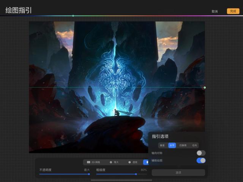Turn off the 辅助绘图 assisted drawing switch
This screenshot has height=182, width=243.
[x=201, y=160]
